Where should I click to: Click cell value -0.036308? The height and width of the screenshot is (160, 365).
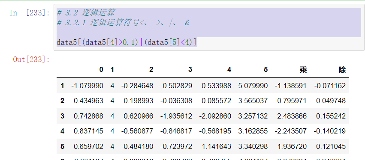pos(176,101)
